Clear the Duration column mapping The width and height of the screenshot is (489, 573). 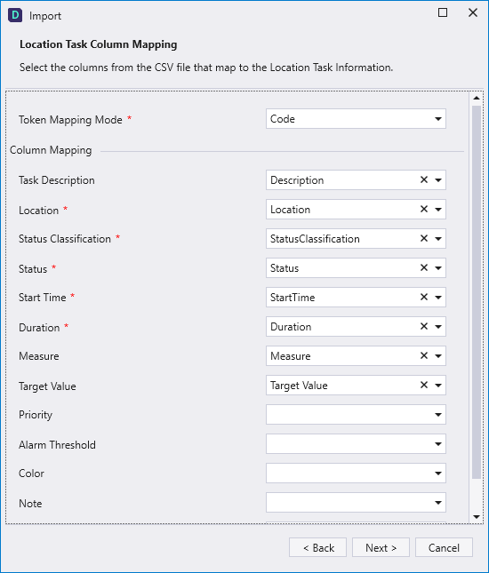coord(424,326)
